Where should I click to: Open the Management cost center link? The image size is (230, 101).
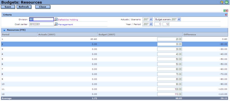(x=66, y=24)
